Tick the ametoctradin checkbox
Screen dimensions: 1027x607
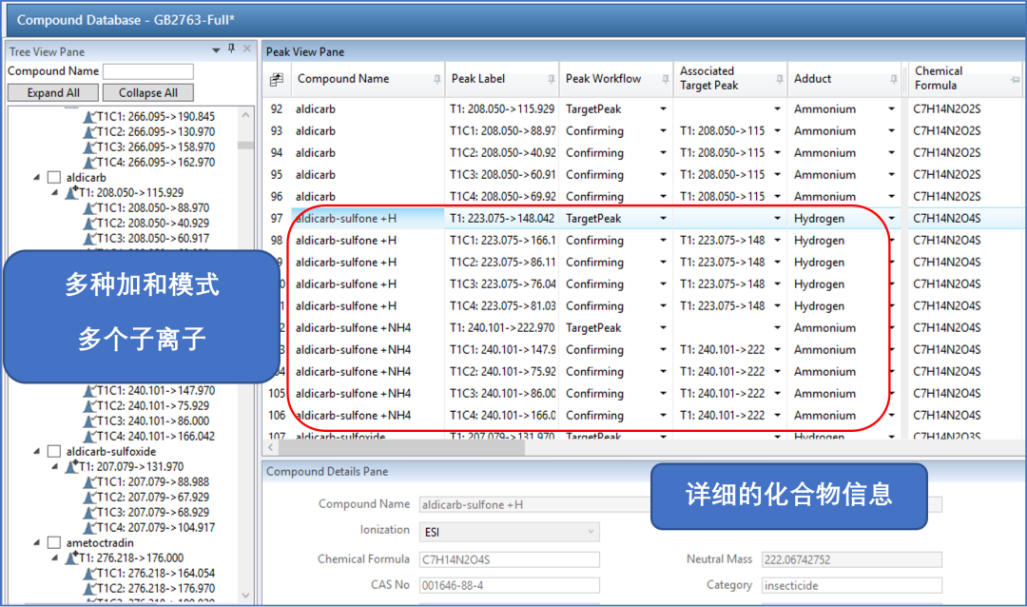54,543
